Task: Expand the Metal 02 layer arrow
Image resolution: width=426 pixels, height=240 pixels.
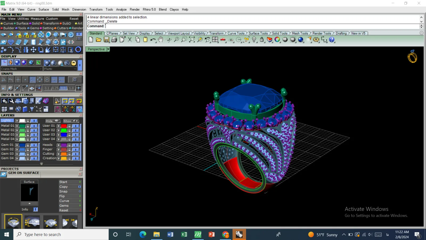Action: pyautogui.click(x=17, y=130)
